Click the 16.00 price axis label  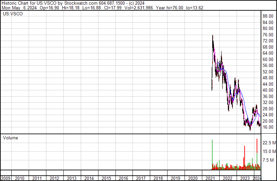(268, 127)
